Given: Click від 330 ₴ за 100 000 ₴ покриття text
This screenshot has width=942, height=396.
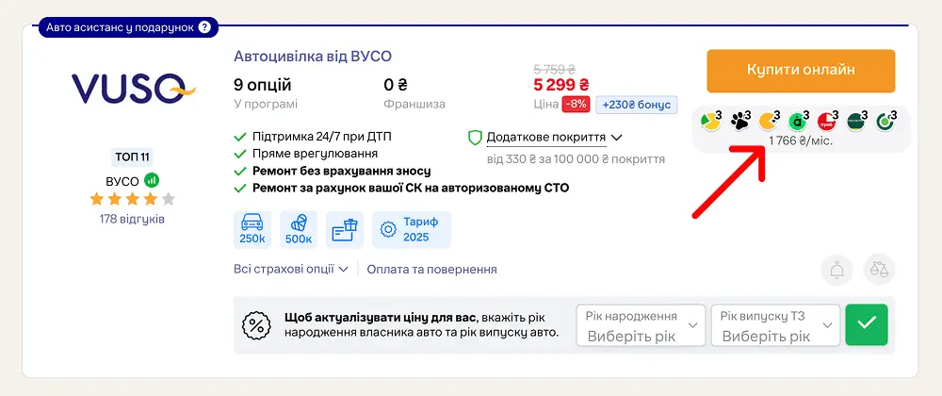Looking at the screenshot, I should click(x=576, y=159).
